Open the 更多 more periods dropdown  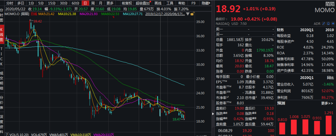pyautogui.click(x=110, y=3)
